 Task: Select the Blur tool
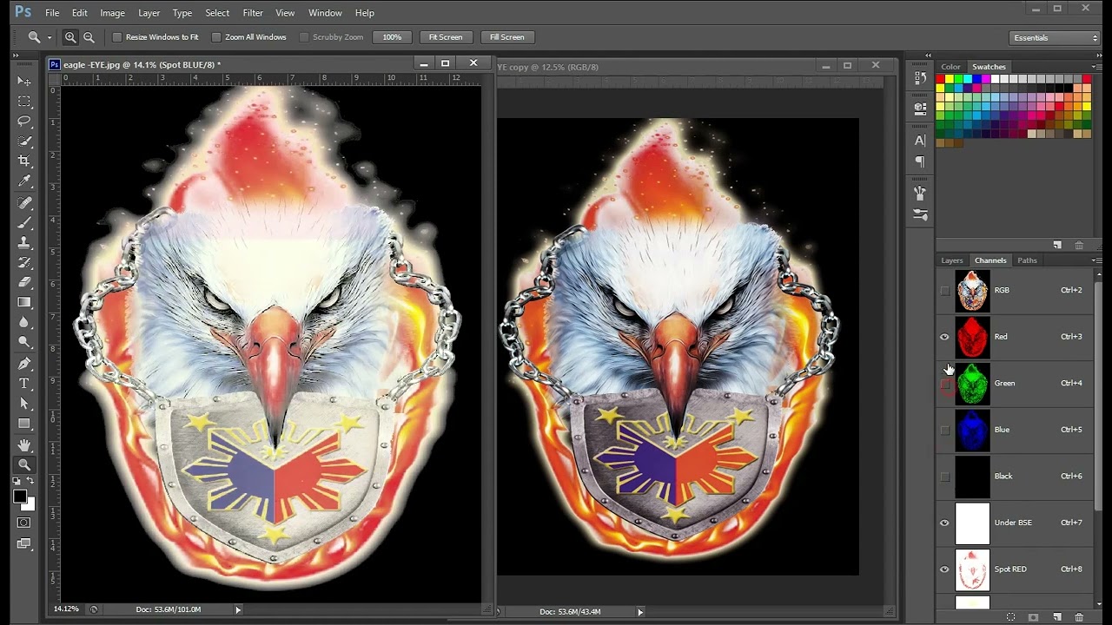24,322
